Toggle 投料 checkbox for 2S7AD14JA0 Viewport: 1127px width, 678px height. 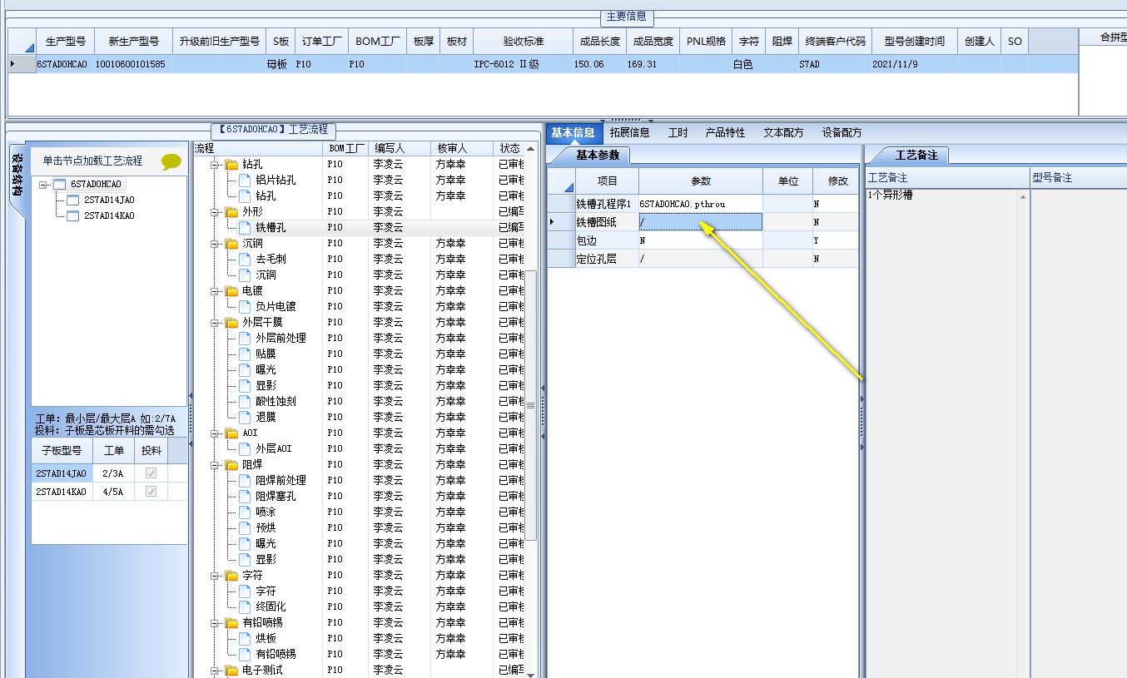151,473
